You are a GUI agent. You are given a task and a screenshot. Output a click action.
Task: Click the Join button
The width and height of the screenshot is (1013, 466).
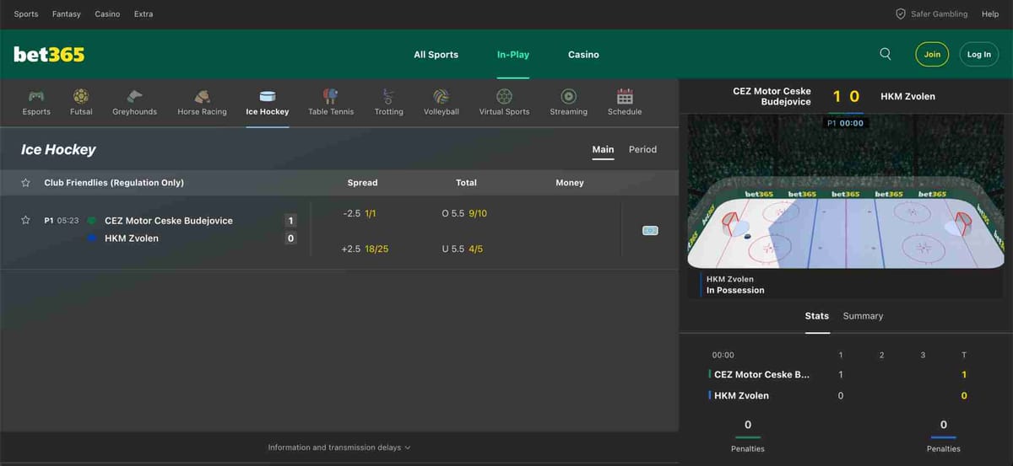[x=932, y=54]
